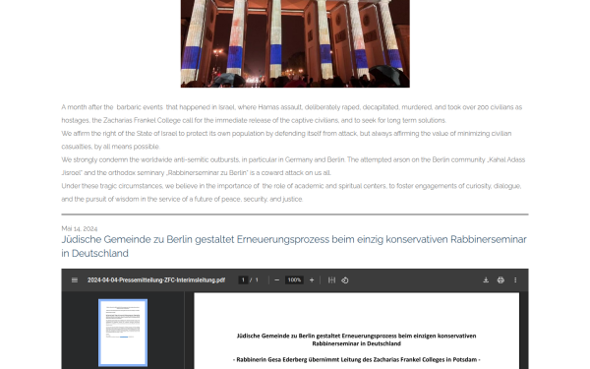This screenshot has height=369, width=590.
Task: Click the paragraph starting "A month after the"
Action: [292, 114]
